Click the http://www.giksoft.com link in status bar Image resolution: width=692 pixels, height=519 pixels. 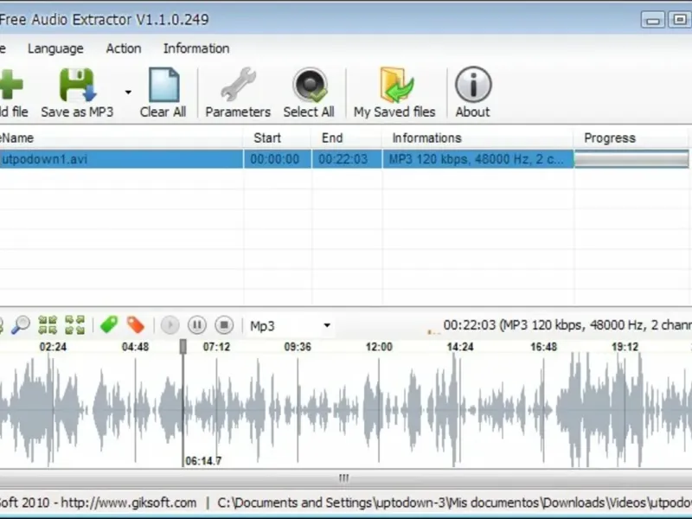coord(128,503)
